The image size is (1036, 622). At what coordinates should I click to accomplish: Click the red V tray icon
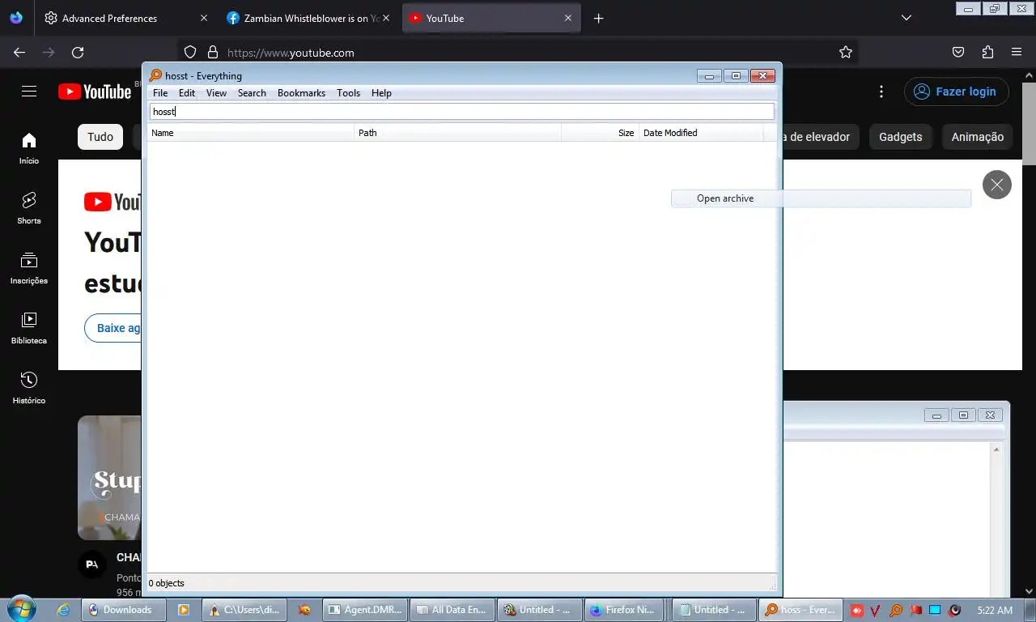tap(876, 610)
